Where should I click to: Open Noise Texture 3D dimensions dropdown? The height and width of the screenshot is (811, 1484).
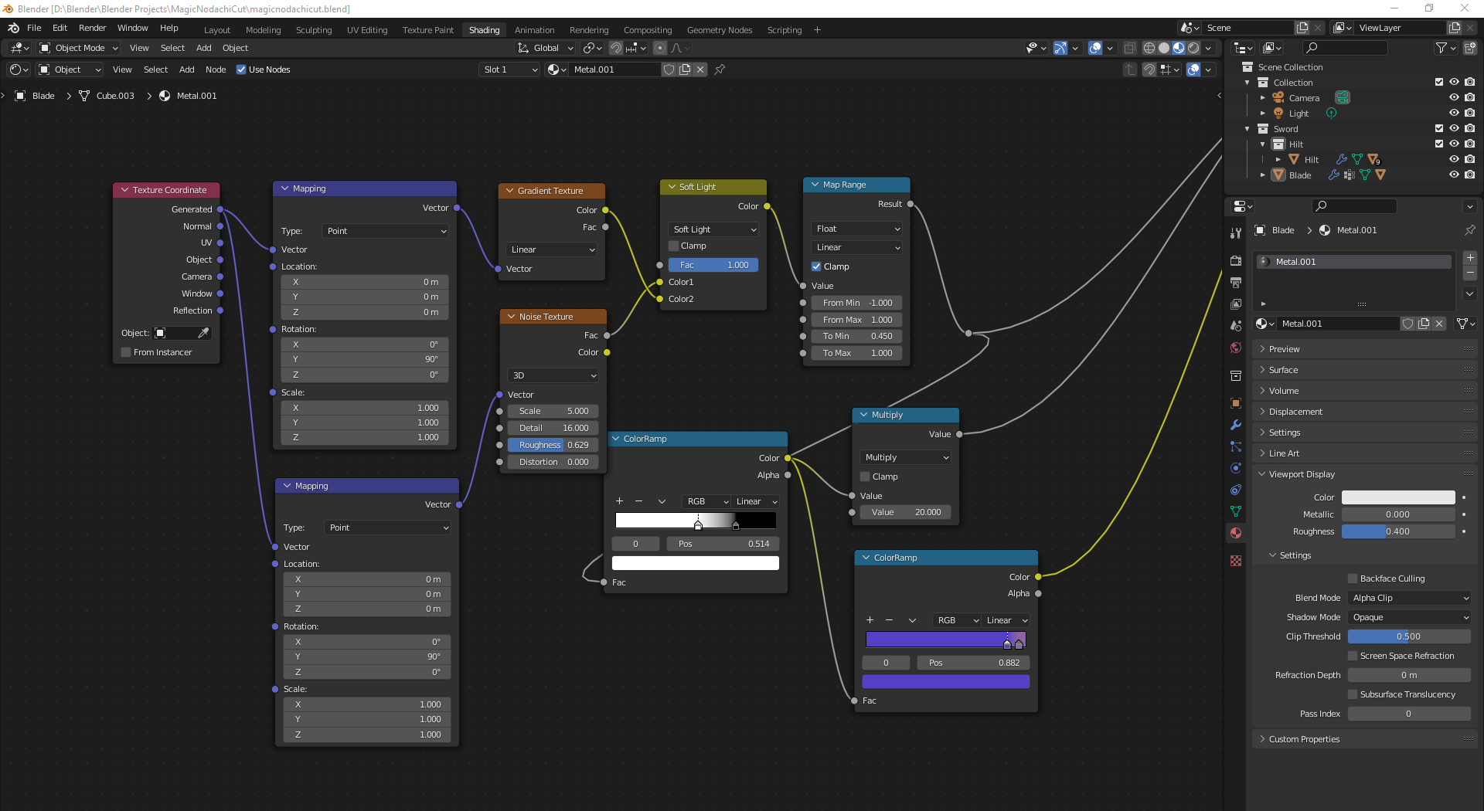coord(553,375)
